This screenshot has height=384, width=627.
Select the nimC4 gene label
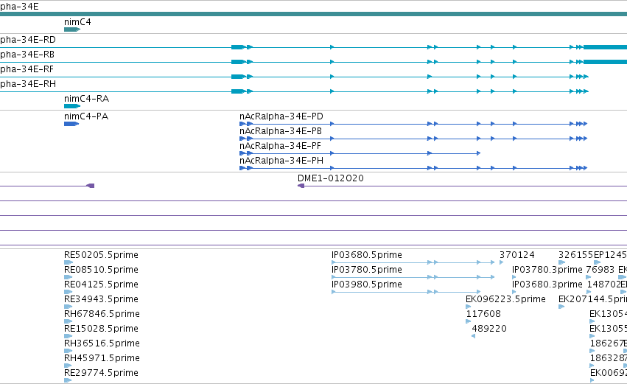(x=77, y=22)
